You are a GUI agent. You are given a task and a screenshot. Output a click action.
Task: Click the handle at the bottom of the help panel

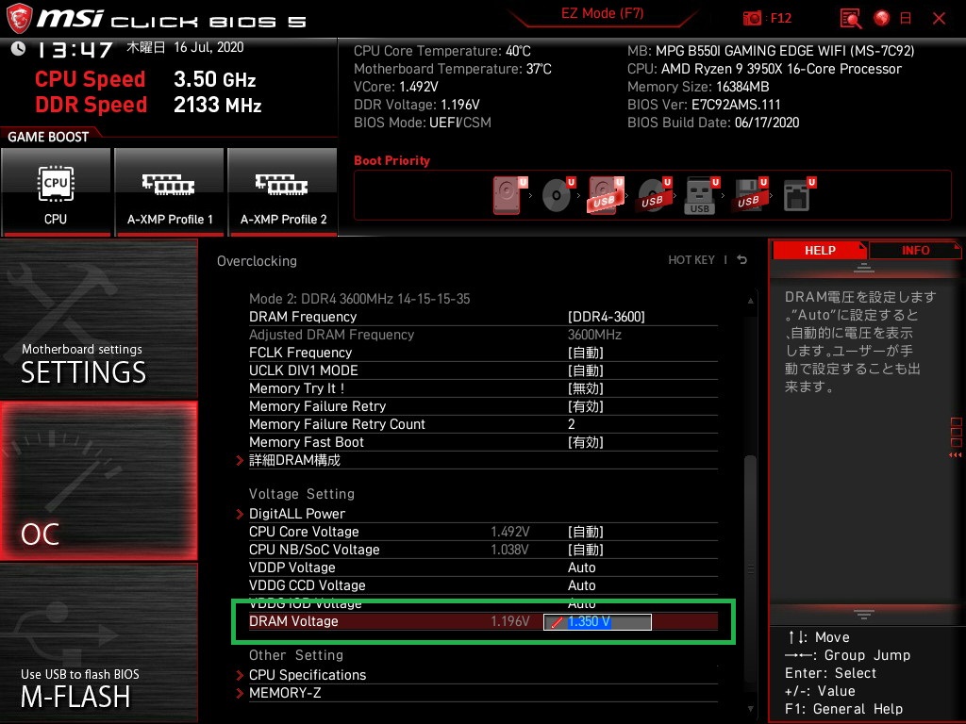(864, 614)
